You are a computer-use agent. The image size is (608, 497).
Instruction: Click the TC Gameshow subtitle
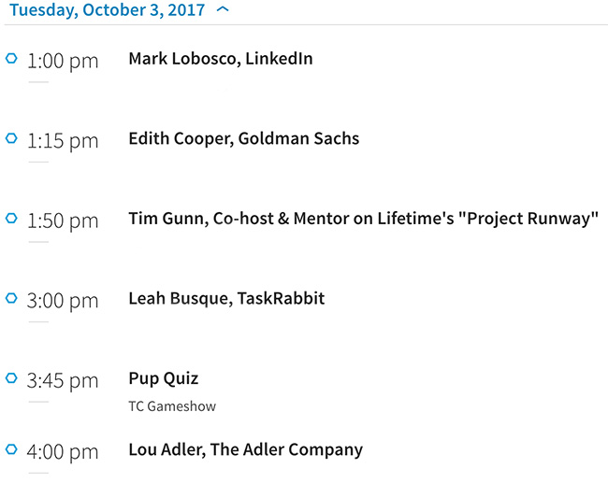pyautogui.click(x=171, y=406)
